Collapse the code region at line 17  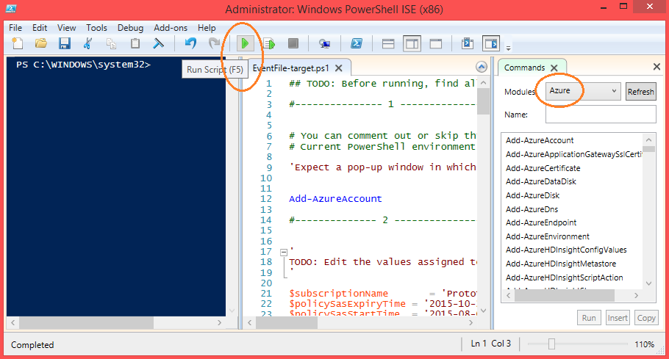tap(284, 253)
